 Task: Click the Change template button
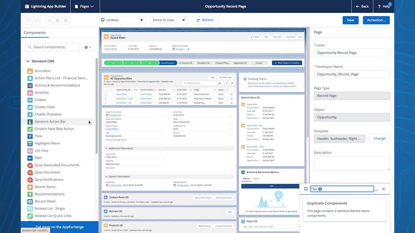tap(379, 139)
